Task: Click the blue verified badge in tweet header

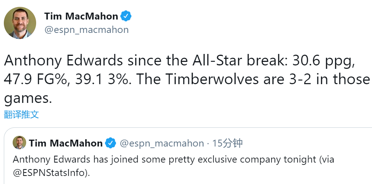Action: coord(126,16)
